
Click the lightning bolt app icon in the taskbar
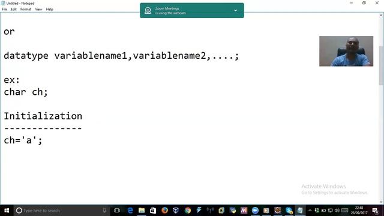tap(199, 211)
